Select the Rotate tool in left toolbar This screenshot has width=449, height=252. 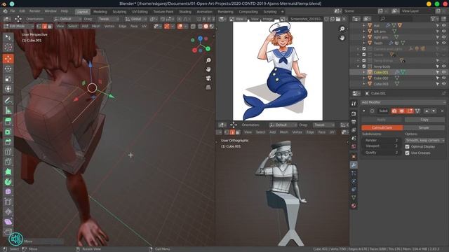pyautogui.click(x=8, y=69)
